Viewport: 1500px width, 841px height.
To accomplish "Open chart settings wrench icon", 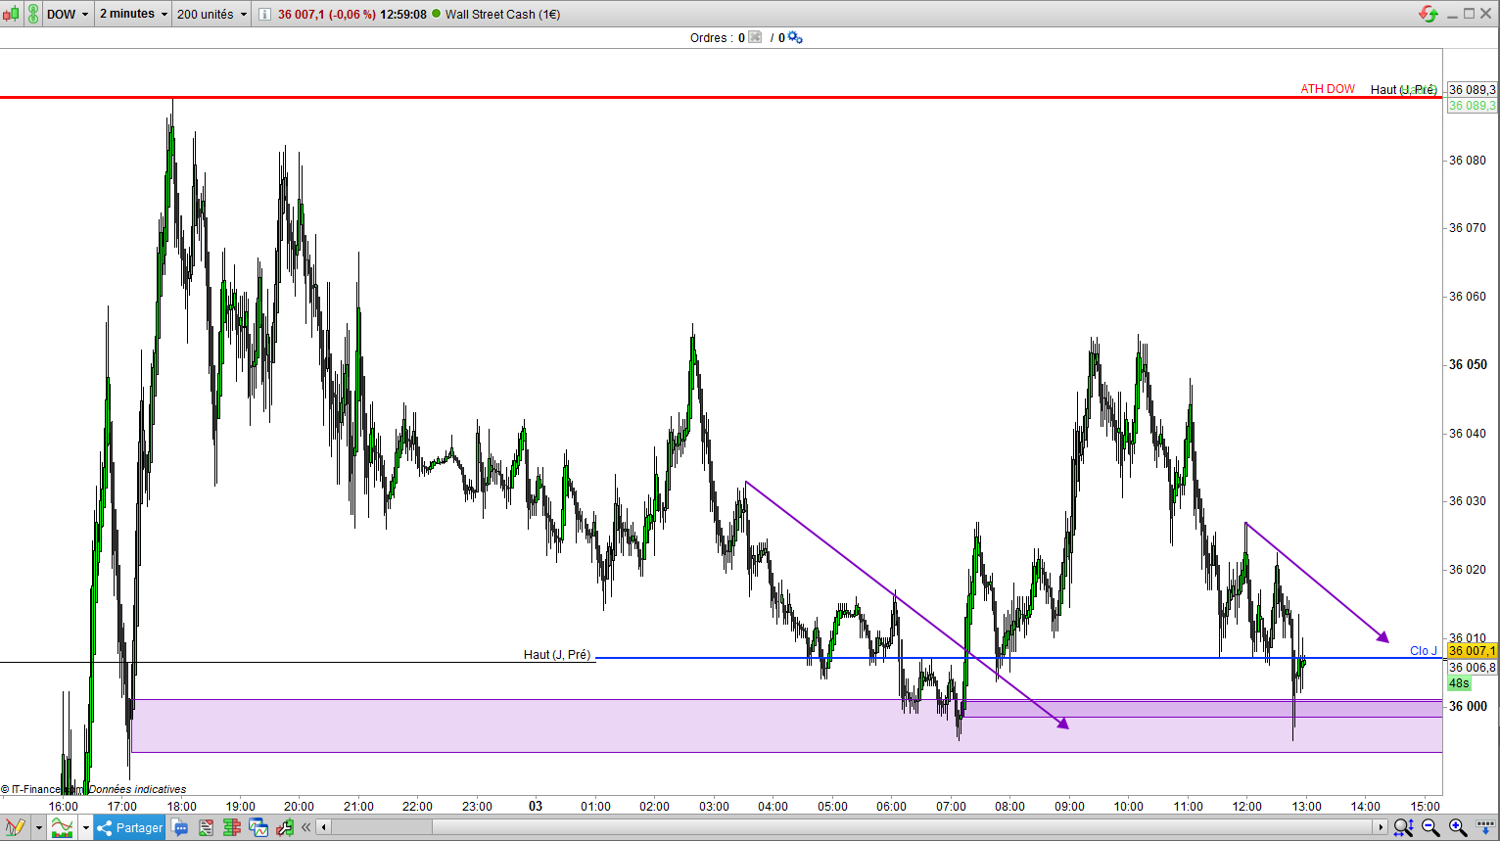I will click(285, 827).
